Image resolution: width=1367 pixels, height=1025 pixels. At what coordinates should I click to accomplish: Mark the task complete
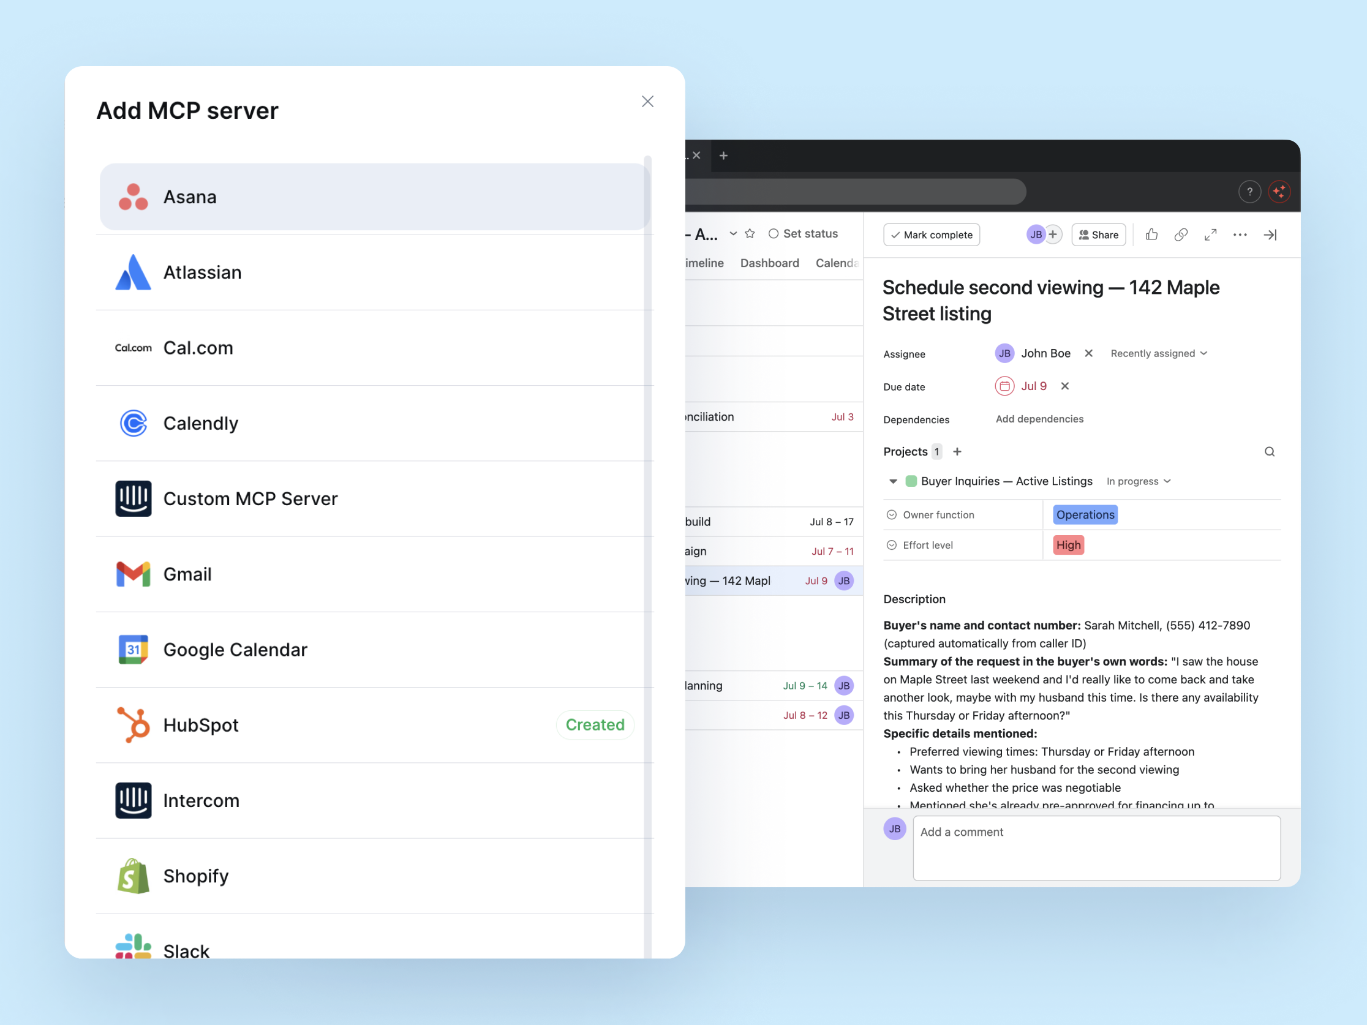[x=932, y=235]
